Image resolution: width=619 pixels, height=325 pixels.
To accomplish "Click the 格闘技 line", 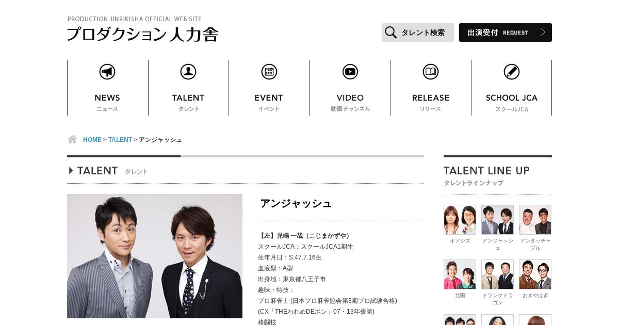I will tap(267, 322).
